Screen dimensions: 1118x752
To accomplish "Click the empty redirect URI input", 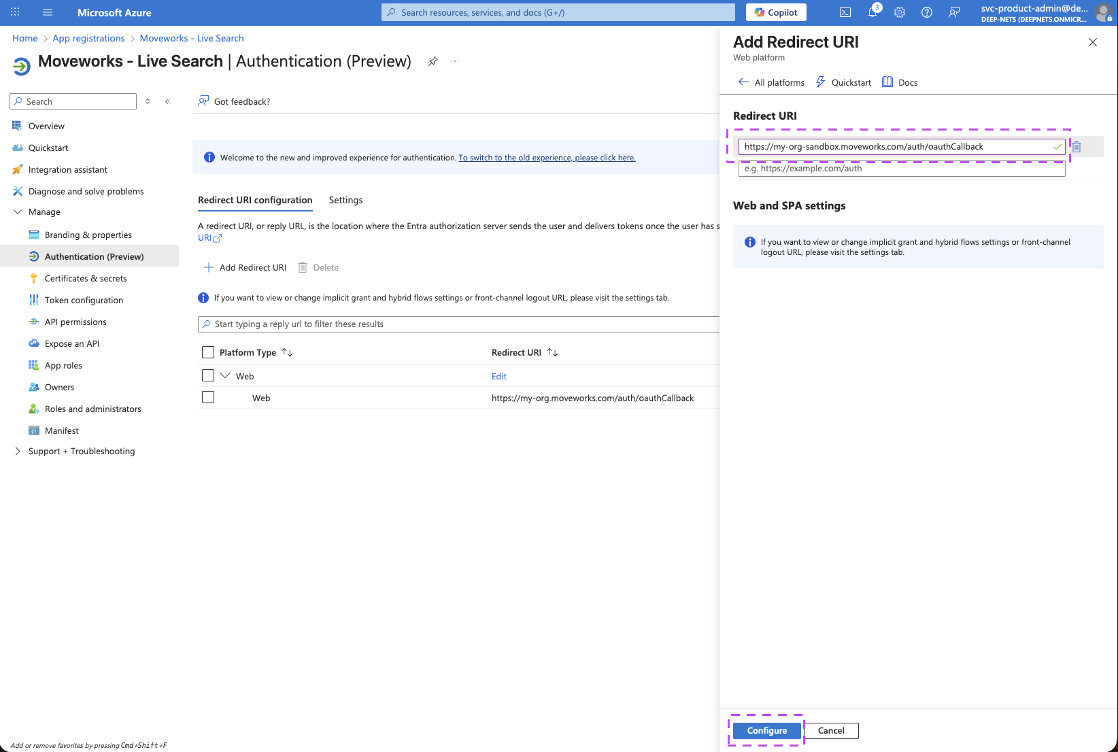I will 902,168.
